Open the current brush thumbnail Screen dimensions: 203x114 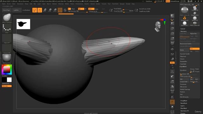tap(7, 18)
